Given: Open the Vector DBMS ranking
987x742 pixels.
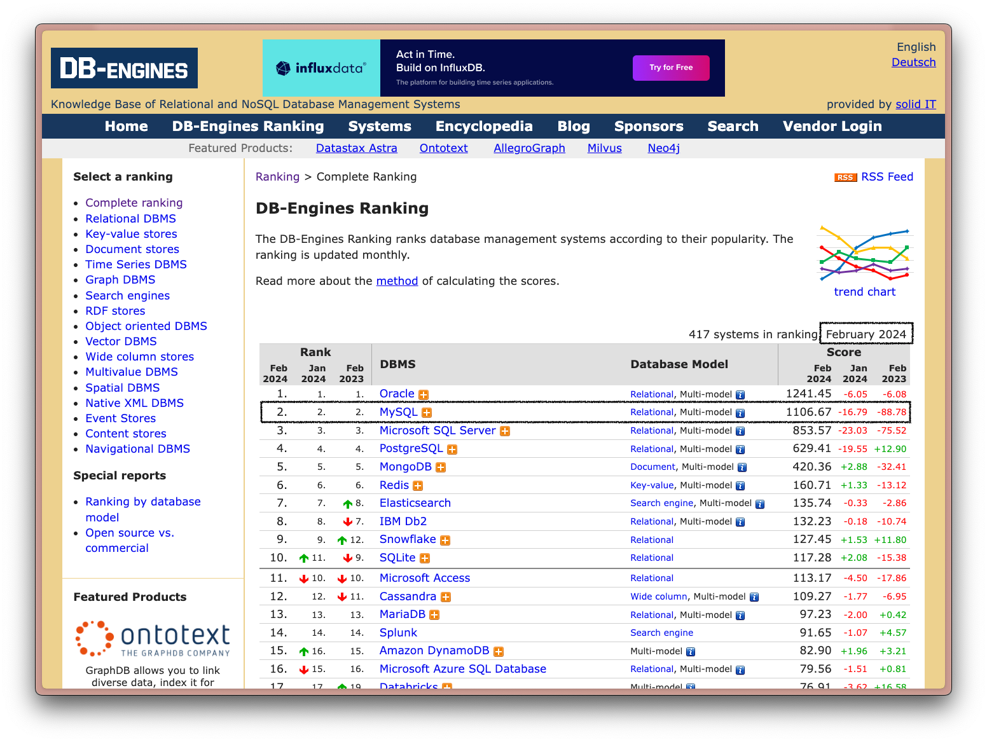Looking at the screenshot, I should (121, 341).
